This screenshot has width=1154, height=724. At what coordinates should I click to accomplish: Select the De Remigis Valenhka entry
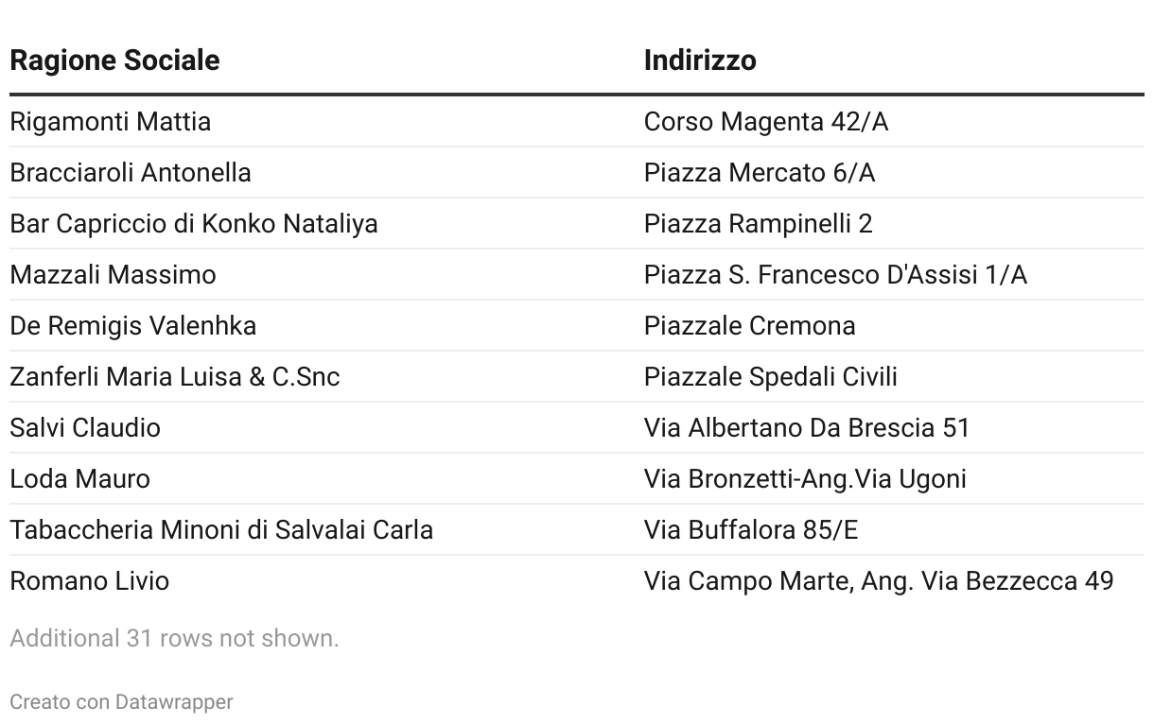coord(133,326)
